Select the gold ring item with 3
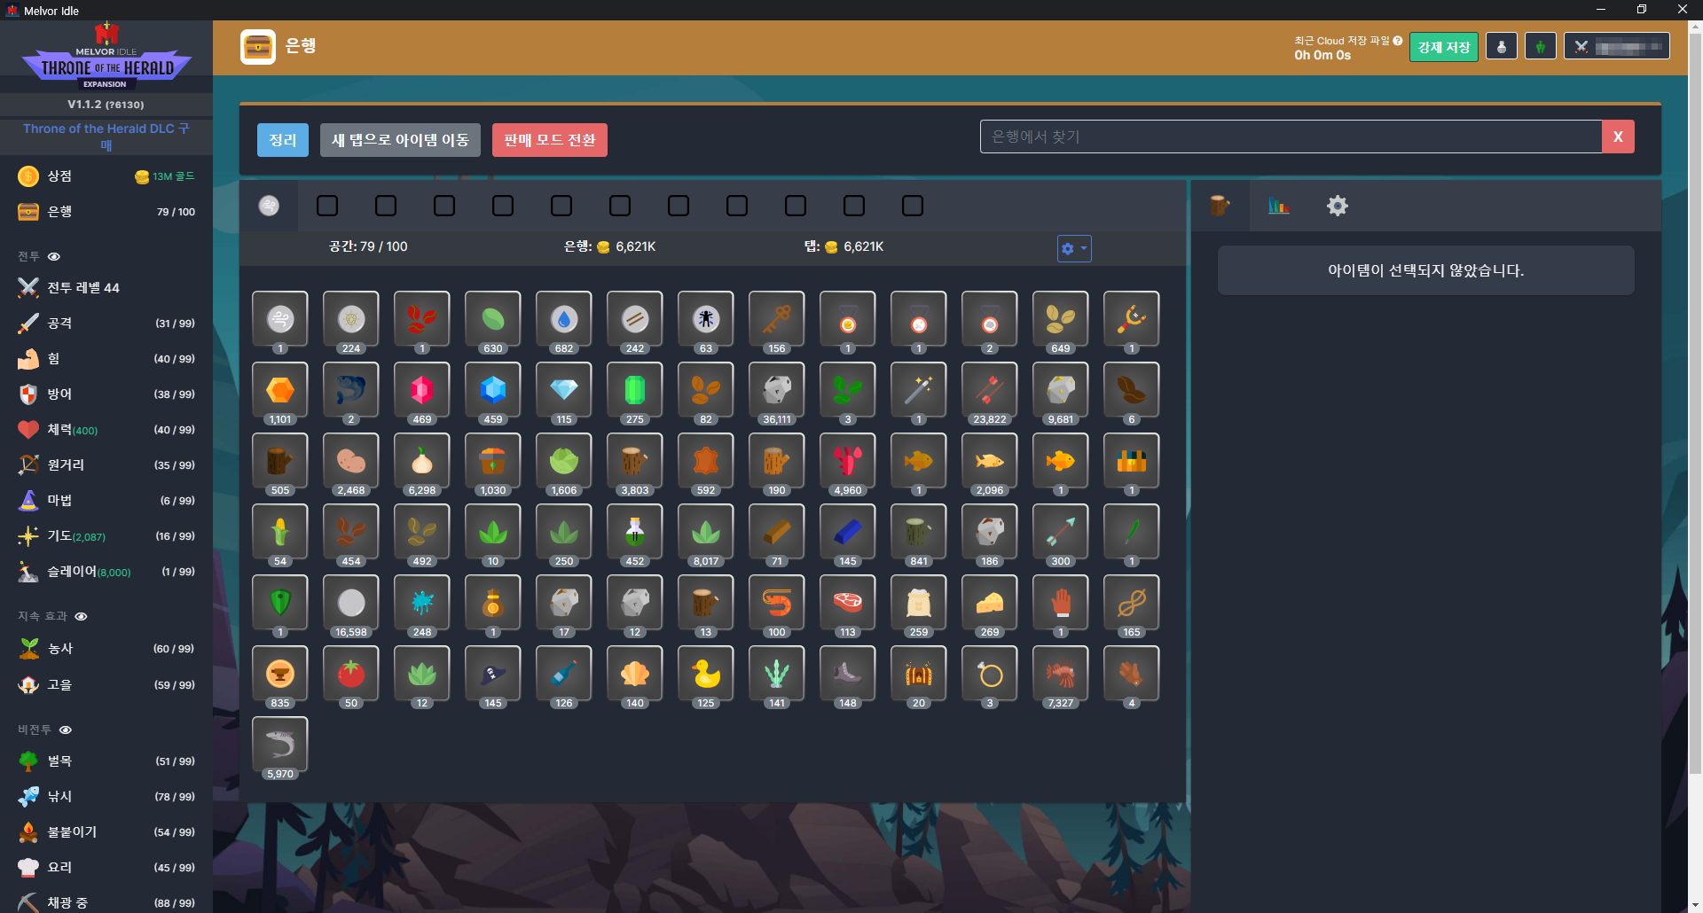 tap(990, 674)
